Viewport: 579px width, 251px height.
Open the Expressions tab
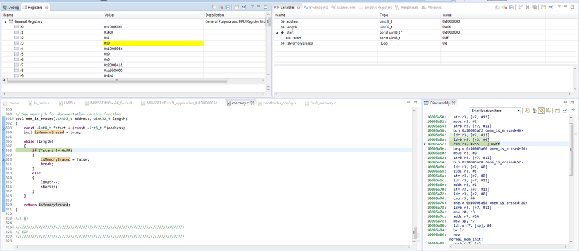coord(344,7)
